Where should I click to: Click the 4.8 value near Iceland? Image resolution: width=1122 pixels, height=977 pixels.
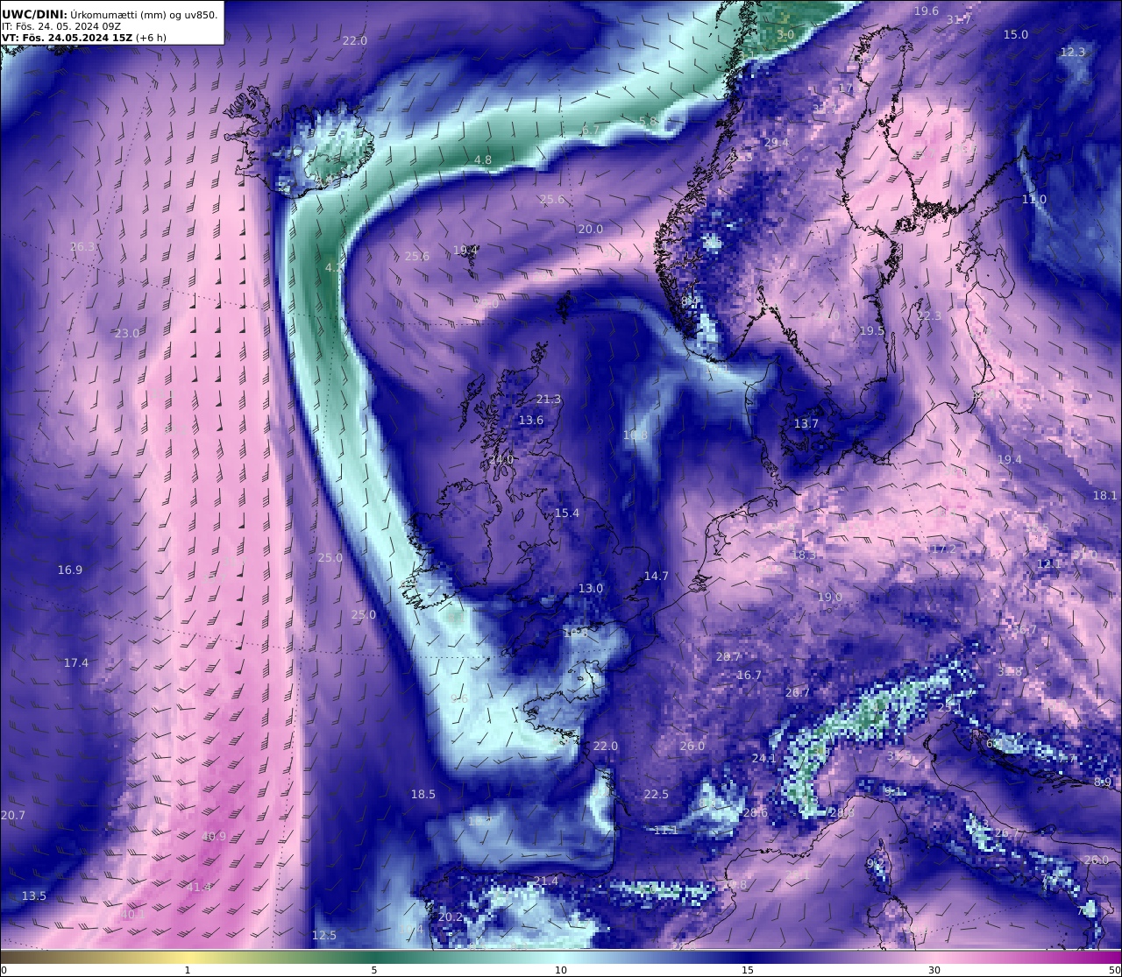(483, 159)
